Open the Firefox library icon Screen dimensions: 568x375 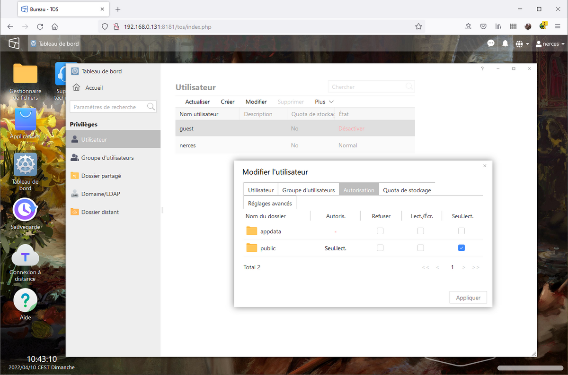(498, 26)
